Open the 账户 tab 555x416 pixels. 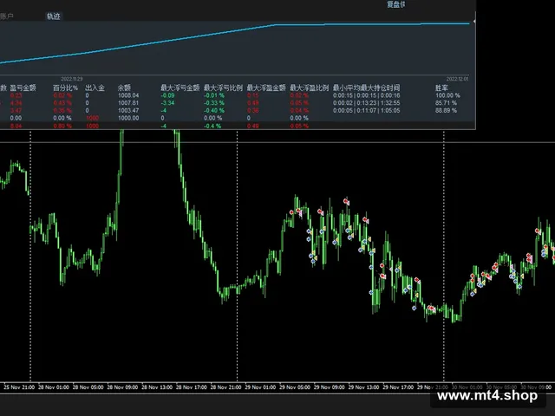(6, 16)
